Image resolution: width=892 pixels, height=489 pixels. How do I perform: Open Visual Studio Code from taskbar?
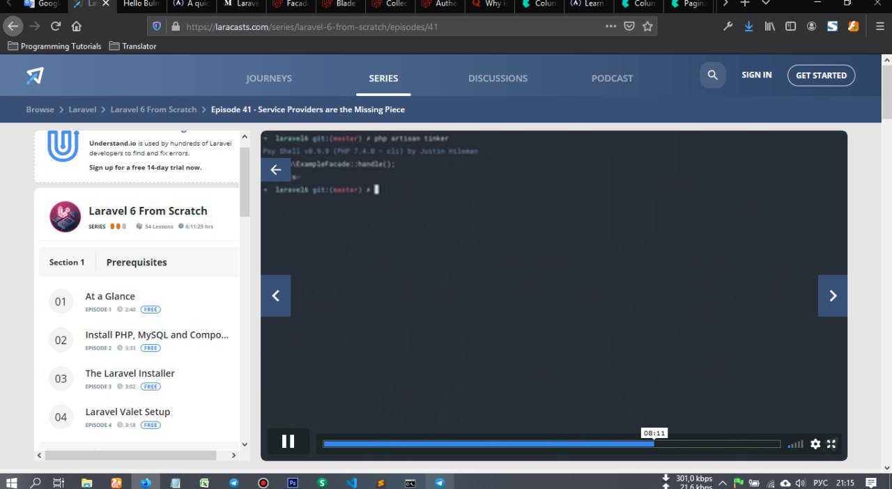click(351, 482)
